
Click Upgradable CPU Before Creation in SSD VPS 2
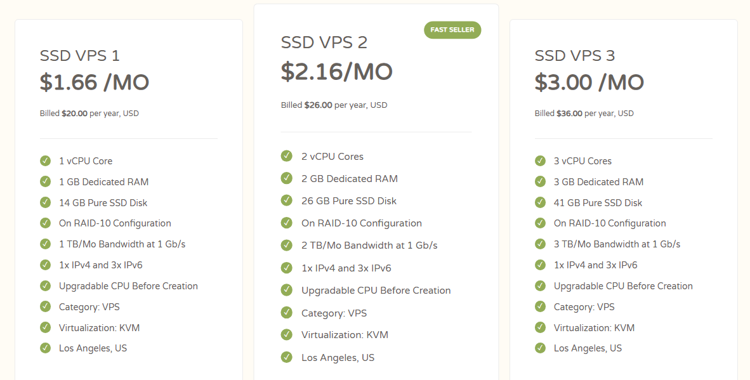click(376, 291)
